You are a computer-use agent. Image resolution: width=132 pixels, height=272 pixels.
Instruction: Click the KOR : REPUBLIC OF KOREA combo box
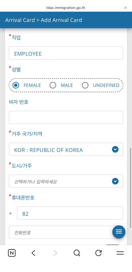(66, 149)
